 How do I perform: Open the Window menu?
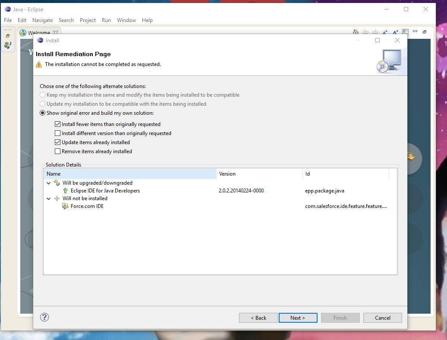pos(126,20)
